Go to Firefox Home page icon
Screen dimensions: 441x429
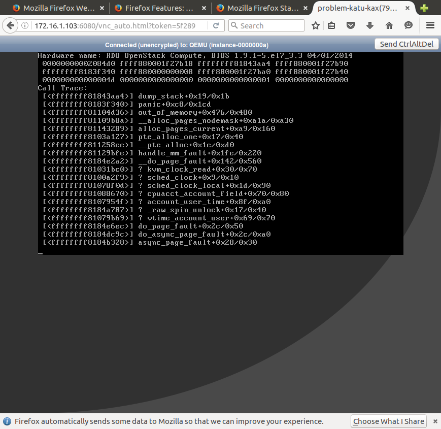[x=389, y=25]
